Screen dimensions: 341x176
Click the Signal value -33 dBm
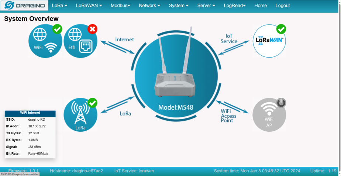coord(34,147)
